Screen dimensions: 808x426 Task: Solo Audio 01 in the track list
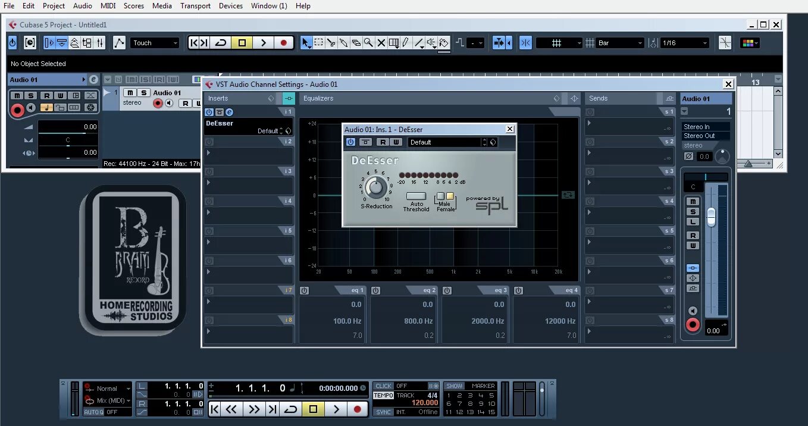click(x=143, y=93)
